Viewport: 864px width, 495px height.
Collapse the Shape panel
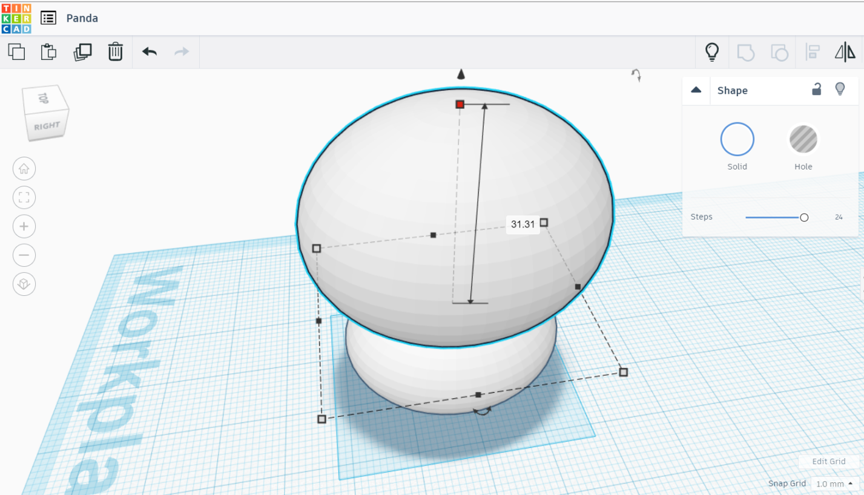point(696,90)
